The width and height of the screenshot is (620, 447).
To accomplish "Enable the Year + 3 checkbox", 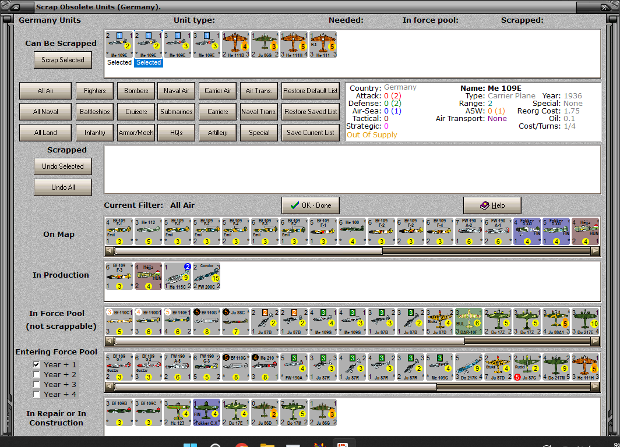I will click(x=37, y=384).
